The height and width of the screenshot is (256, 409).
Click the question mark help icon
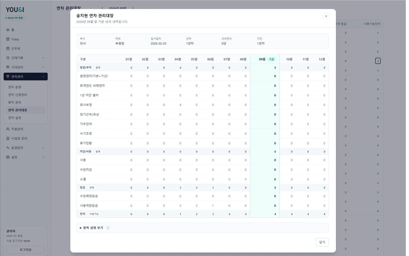(108, 228)
